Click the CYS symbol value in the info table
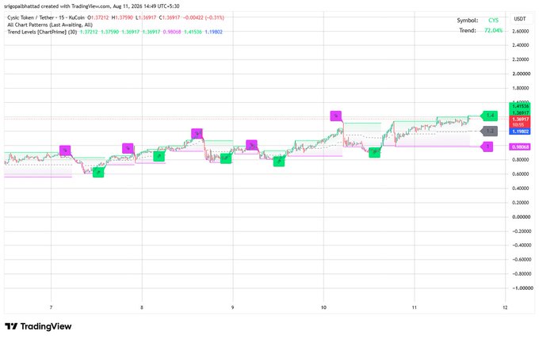This screenshot has width=539, height=339. pos(493,21)
